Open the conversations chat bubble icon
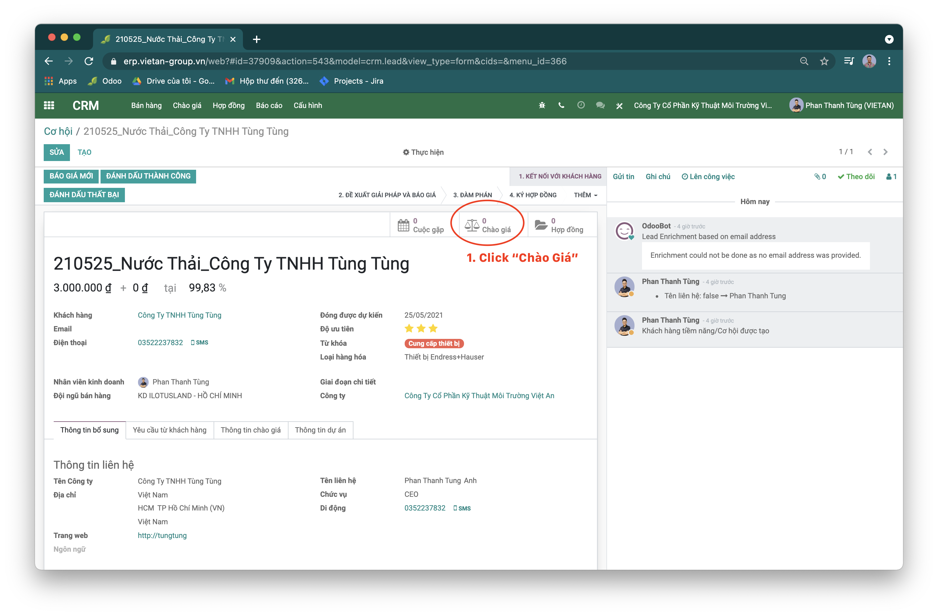Viewport: 938px width, 616px height. pos(600,105)
